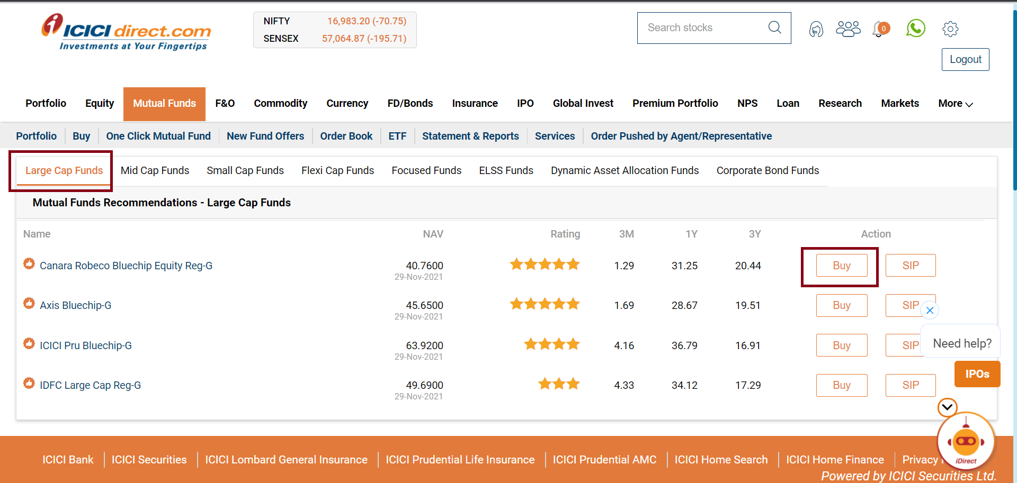
Task: Open the settings gear icon
Action: 950,29
